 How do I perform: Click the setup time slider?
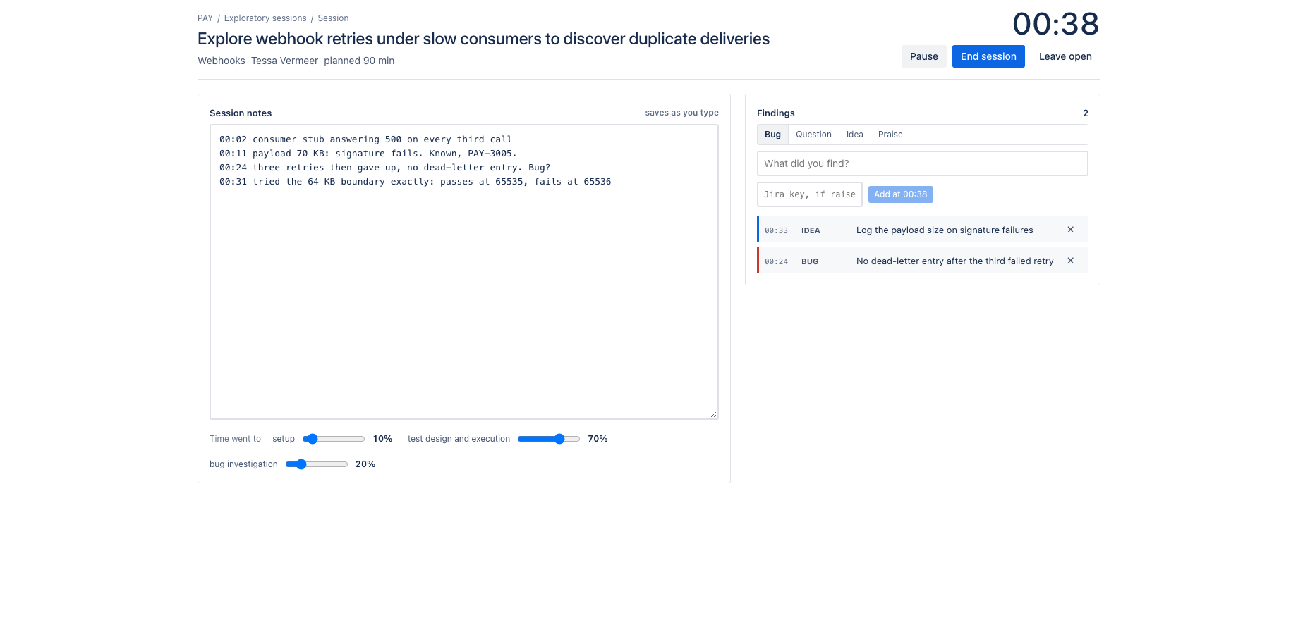pos(334,439)
